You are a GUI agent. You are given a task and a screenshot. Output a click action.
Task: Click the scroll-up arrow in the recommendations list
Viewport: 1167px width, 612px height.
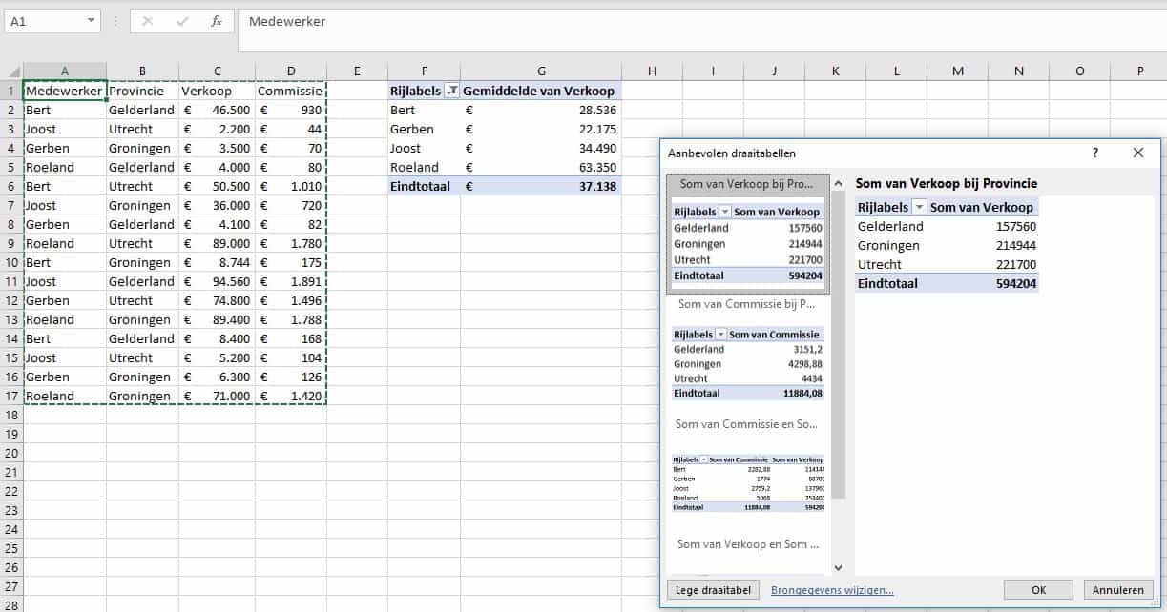pyautogui.click(x=838, y=183)
